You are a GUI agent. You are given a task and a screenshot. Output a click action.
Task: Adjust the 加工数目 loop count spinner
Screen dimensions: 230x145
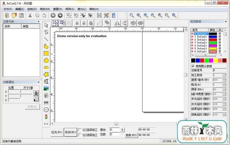tap(224, 75)
